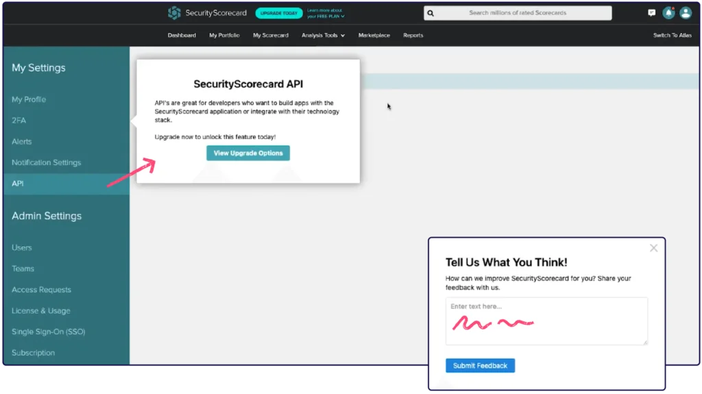Screen dimensions: 702x394
Task: Close the feedback popup with X
Action: click(653, 248)
